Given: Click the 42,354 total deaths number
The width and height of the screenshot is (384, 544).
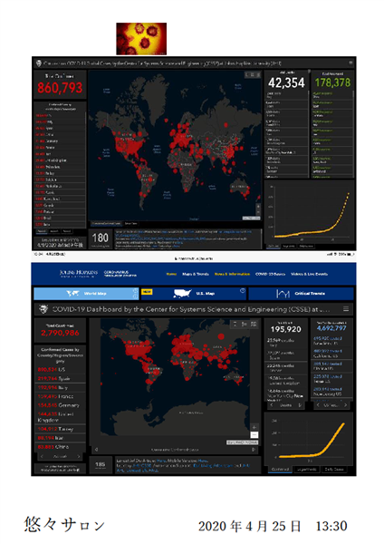Looking at the screenshot, I should coord(286,83).
